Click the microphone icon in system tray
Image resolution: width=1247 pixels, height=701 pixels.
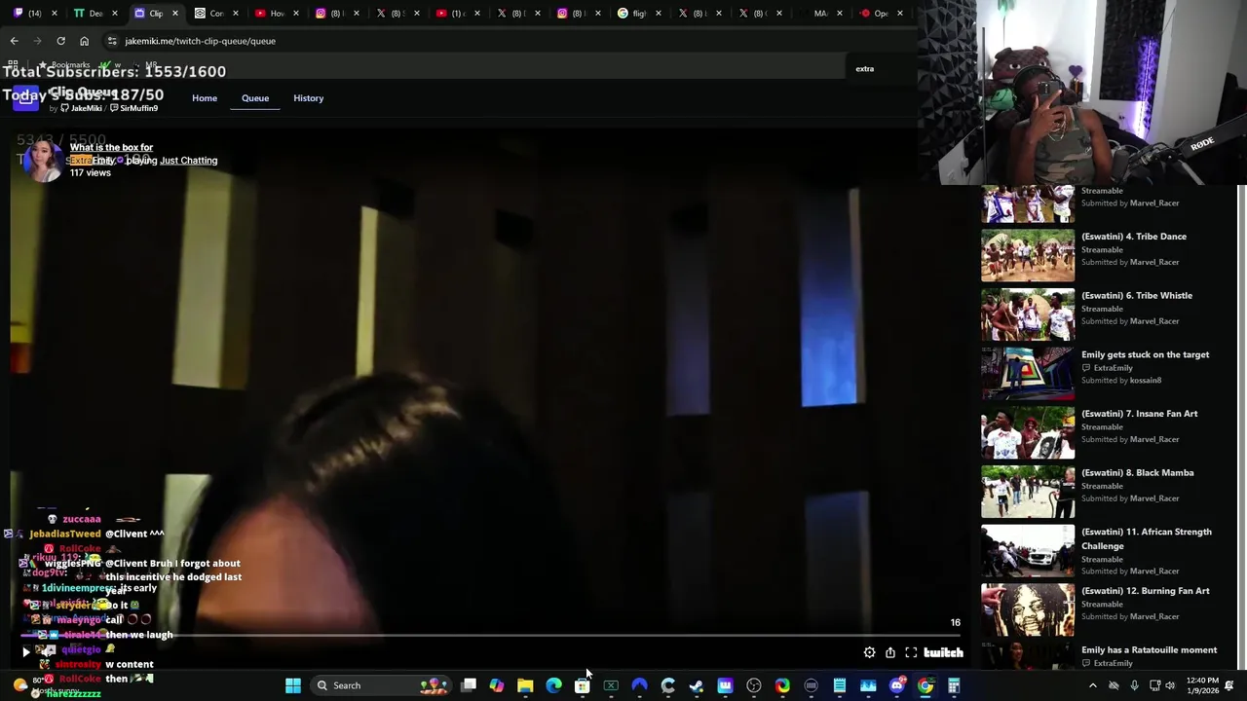(x=1134, y=685)
